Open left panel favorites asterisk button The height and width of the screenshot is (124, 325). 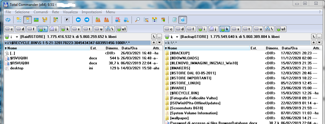[154, 43]
